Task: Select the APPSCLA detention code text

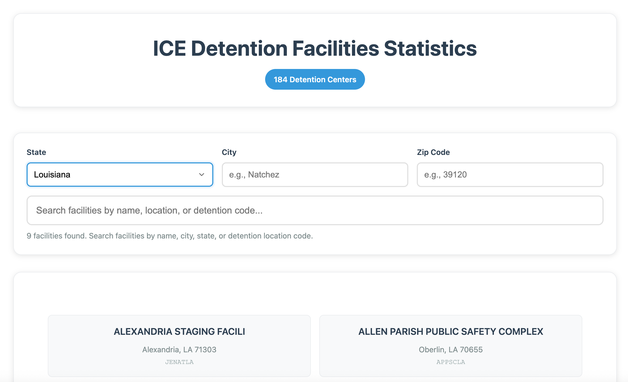Action: [451, 362]
